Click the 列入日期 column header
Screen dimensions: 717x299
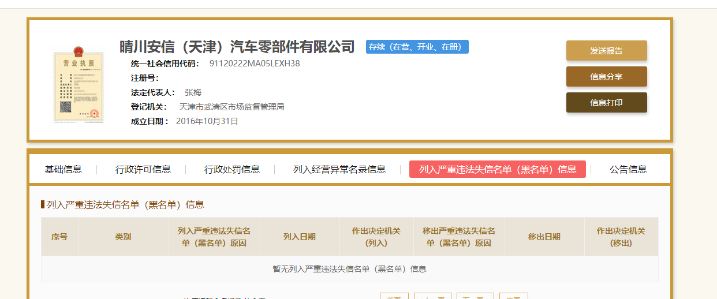pyautogui.click(x=300, y=237)
